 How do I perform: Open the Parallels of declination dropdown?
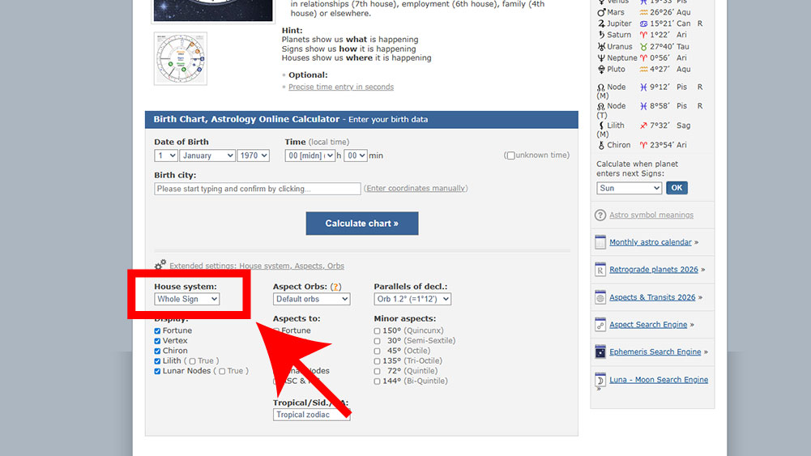[x=412, y=299]
